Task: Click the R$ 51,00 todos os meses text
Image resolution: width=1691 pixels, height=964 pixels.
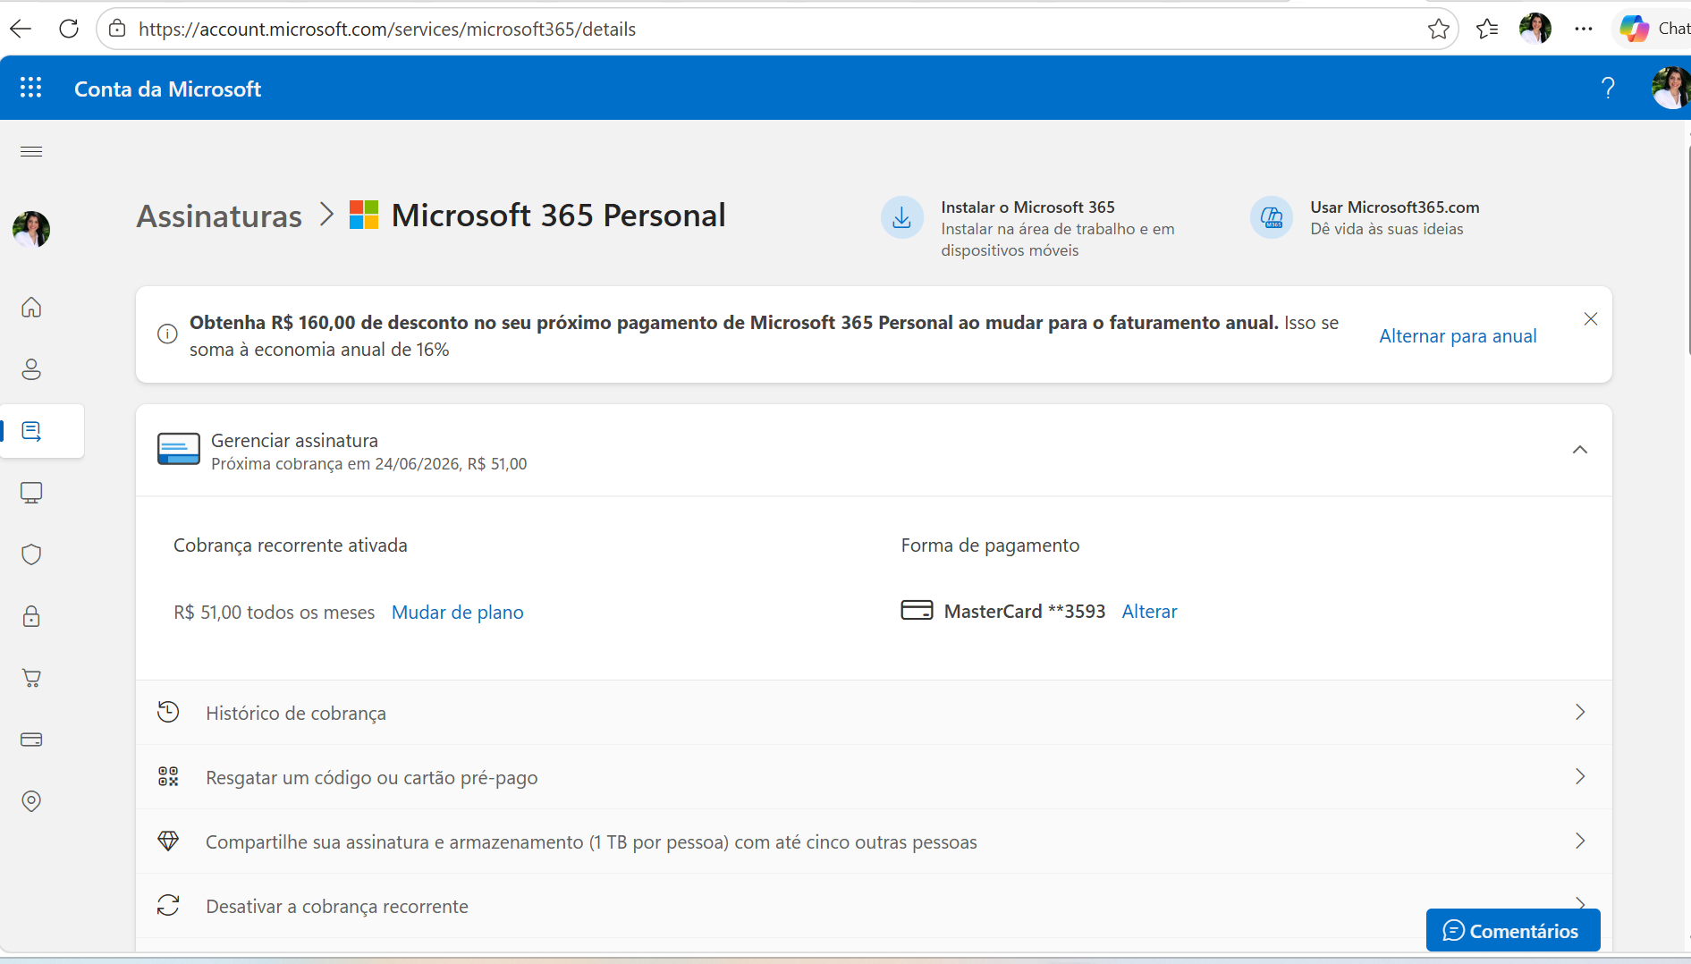Action: [275, 613]
